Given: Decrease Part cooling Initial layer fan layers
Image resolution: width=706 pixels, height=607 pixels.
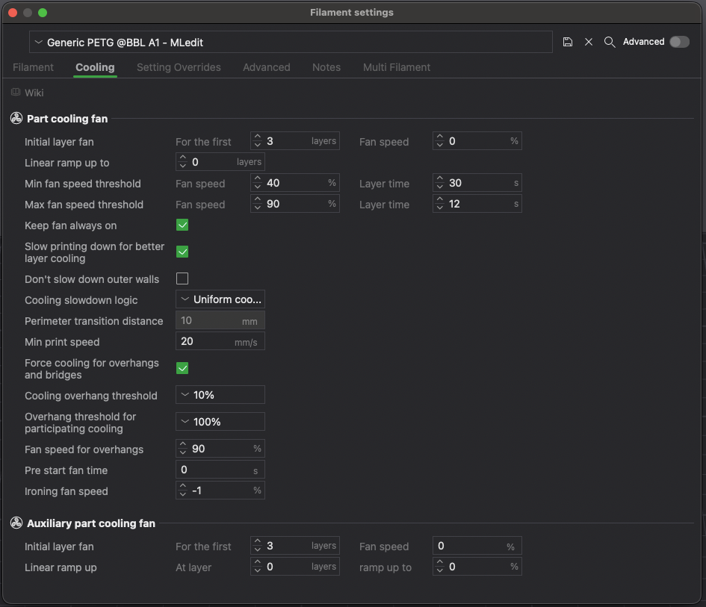Looking at the screenshot, I should [258, 145].
